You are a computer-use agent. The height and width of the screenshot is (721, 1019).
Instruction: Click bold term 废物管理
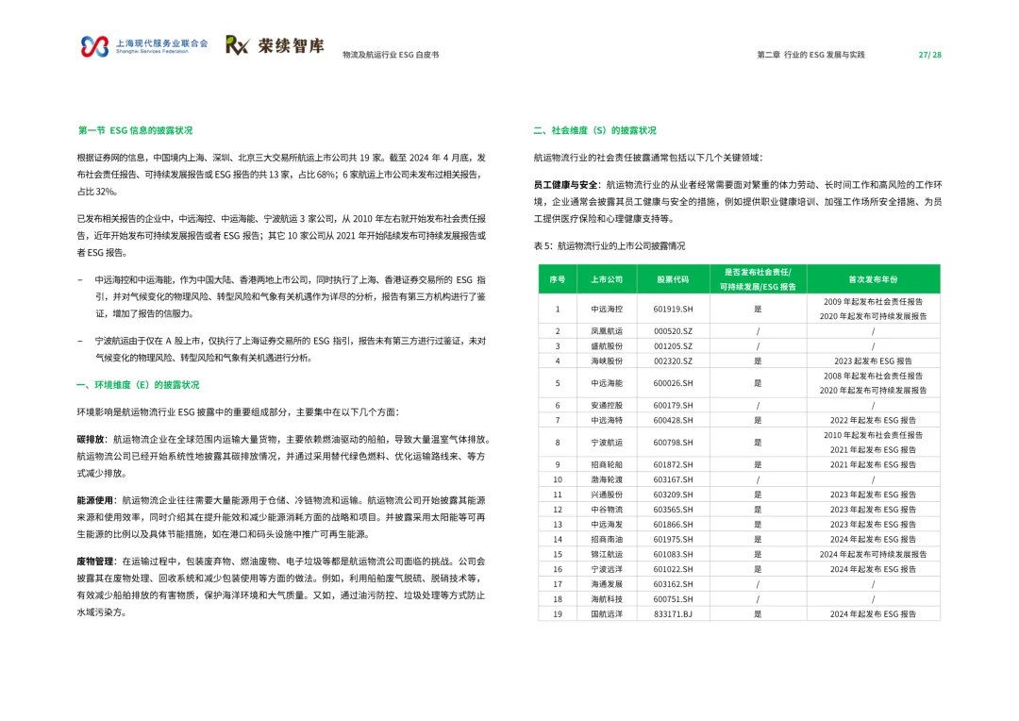(95, 562)
